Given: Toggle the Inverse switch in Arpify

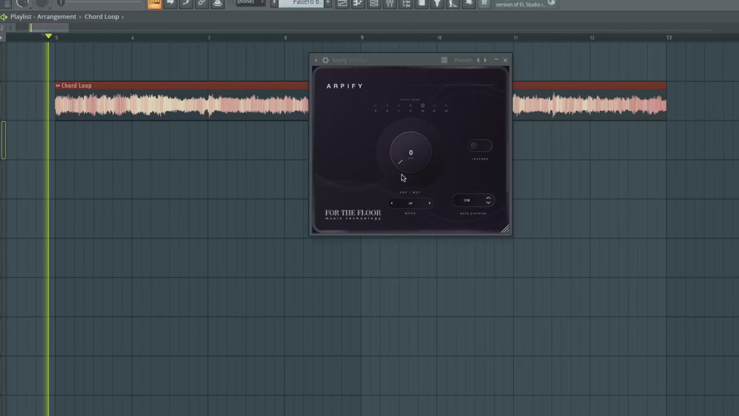Looking at the screenshot, I should point(480,145).
